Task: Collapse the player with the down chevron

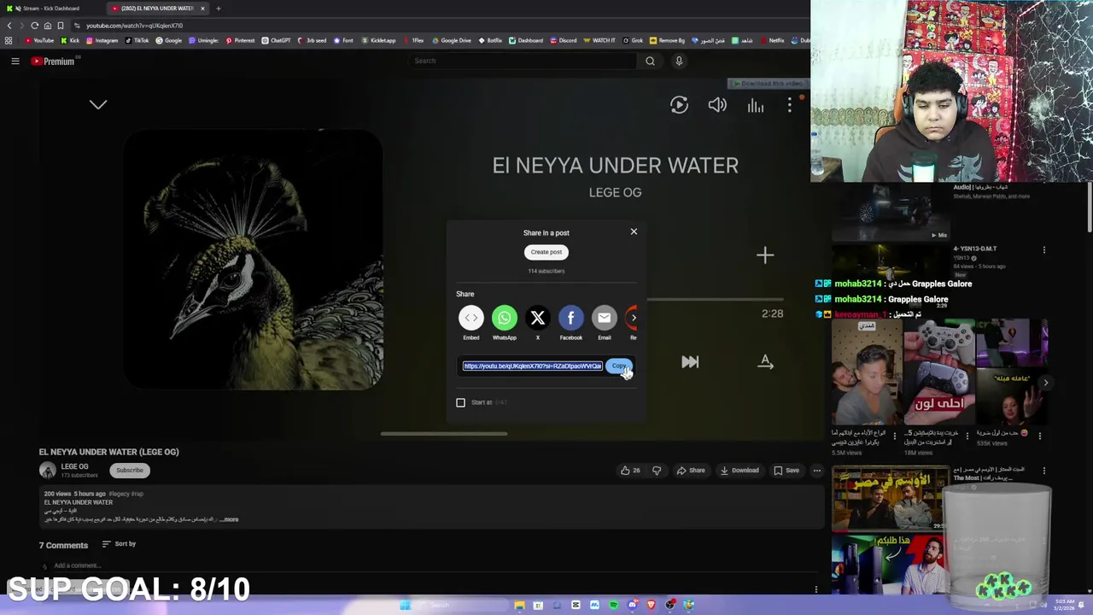Action: click(98, 104)
